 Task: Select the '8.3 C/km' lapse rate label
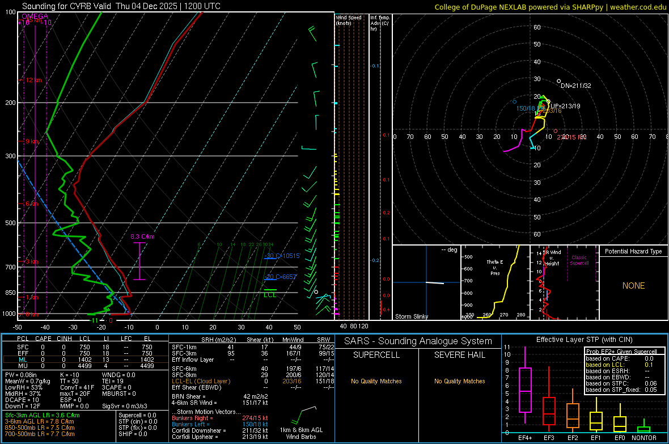point(142,236)
